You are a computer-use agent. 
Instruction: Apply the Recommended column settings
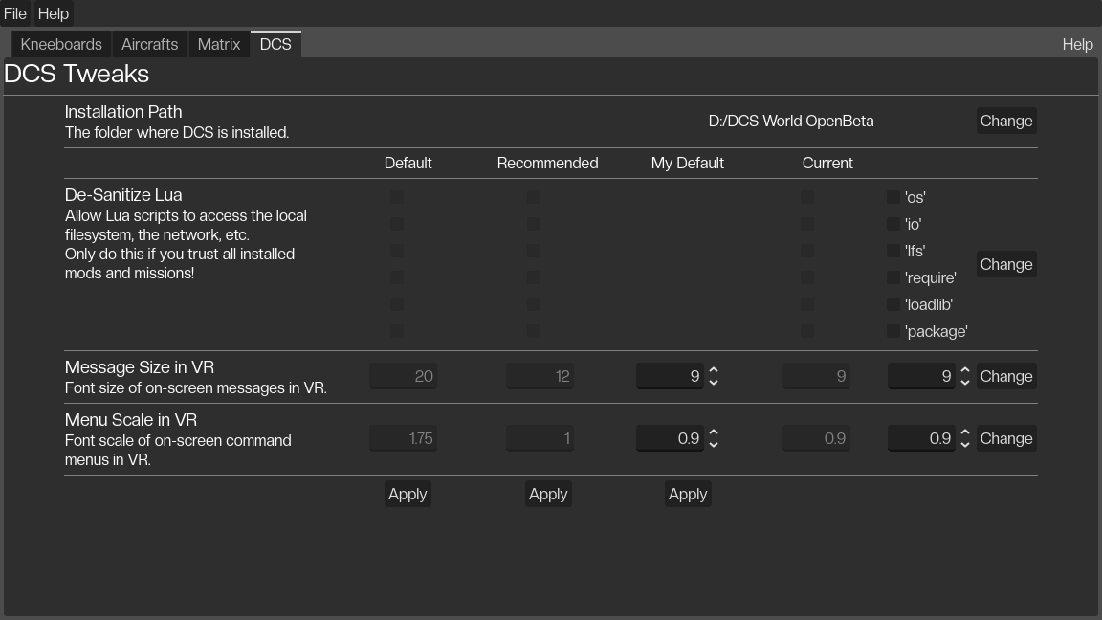point(548,494)
